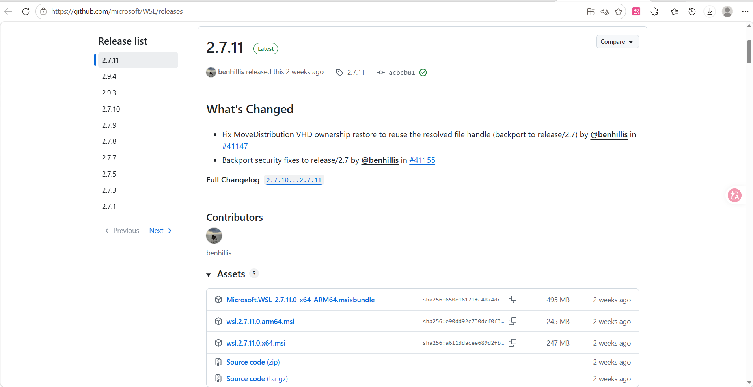Screen dimensions: 753x387
Task: Download wsl.2.7.11.0.arm64.msi
Action: click(x=260, y=322)
